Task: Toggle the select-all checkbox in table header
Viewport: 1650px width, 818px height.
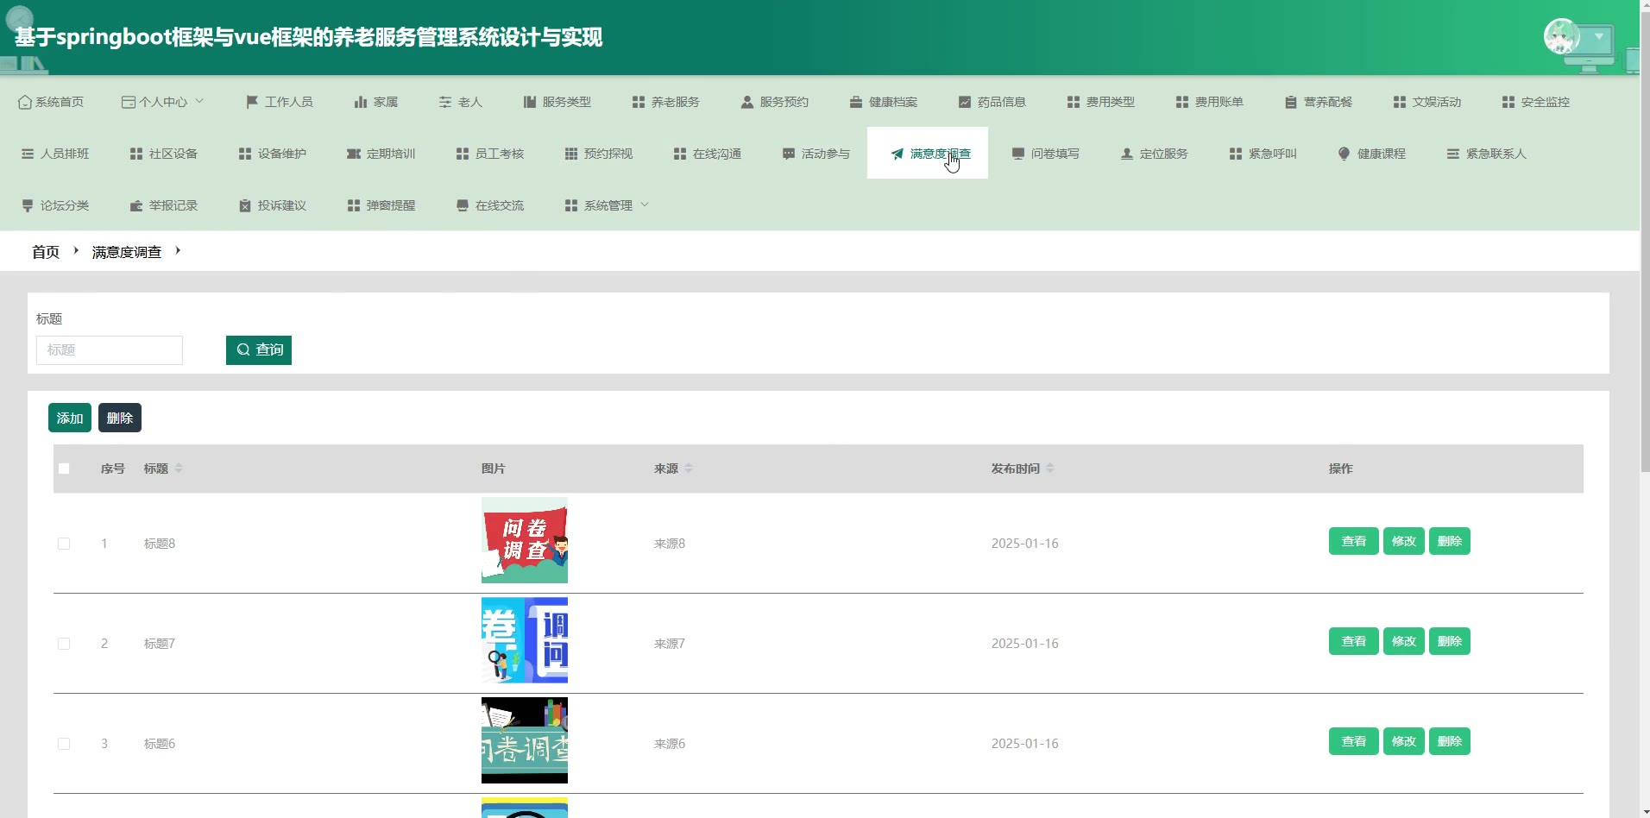Action: click(64, 469)
